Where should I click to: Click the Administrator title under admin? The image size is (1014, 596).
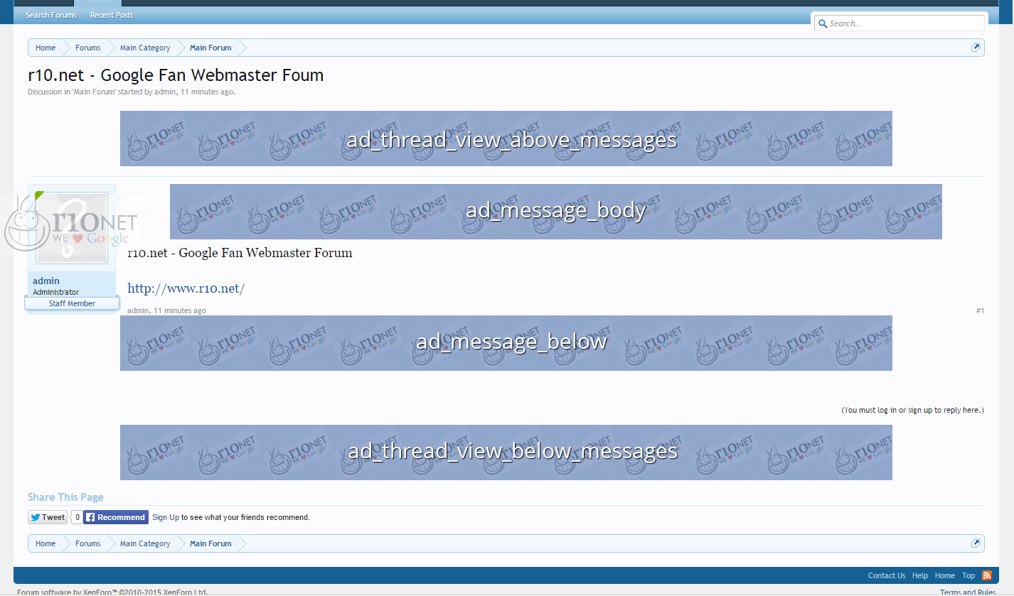tap(55, 292)
